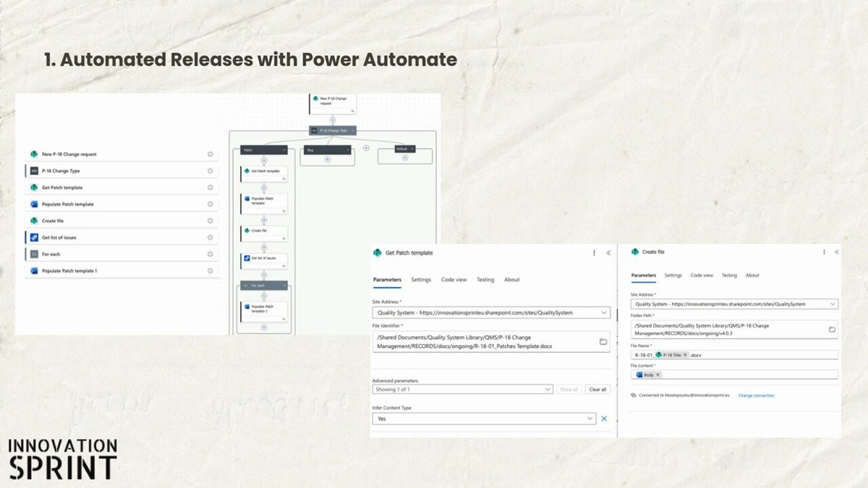Remove the Infer Content Type parameter with X
868x488 pixels.
point(604,419)
